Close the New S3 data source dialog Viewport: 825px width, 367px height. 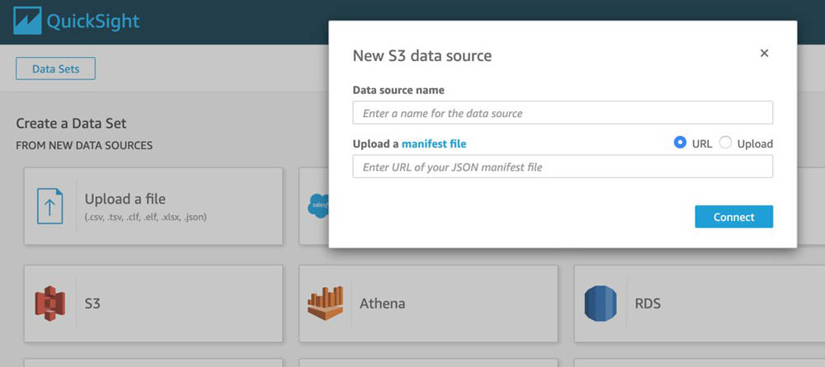765,53
